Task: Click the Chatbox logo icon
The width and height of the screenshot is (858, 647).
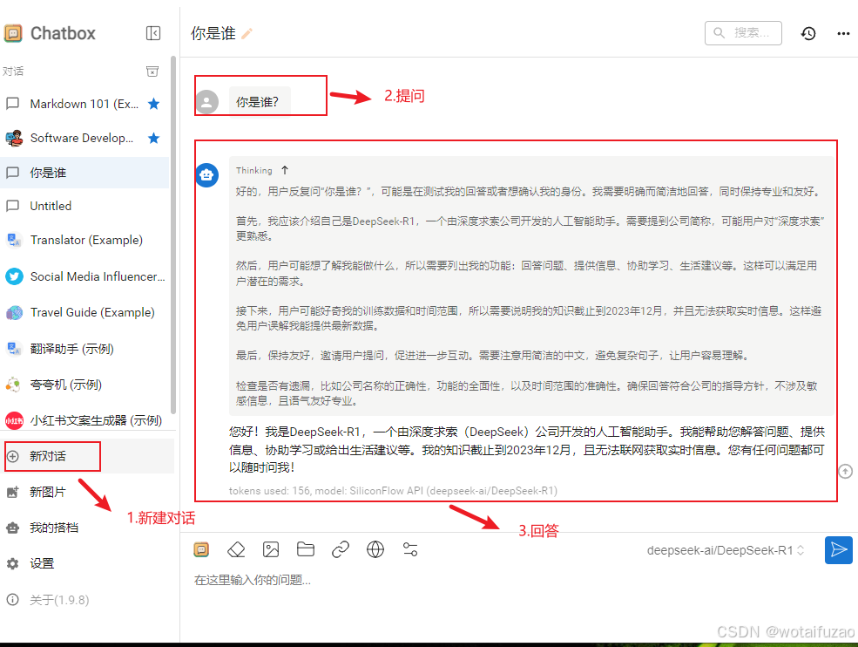Action: tap(13, 33)
